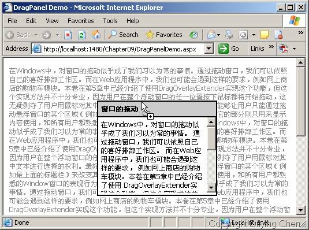The height and width of the screenshot is (230, 309).
Task: Click the Back button text label
Action: click(23, 35)
